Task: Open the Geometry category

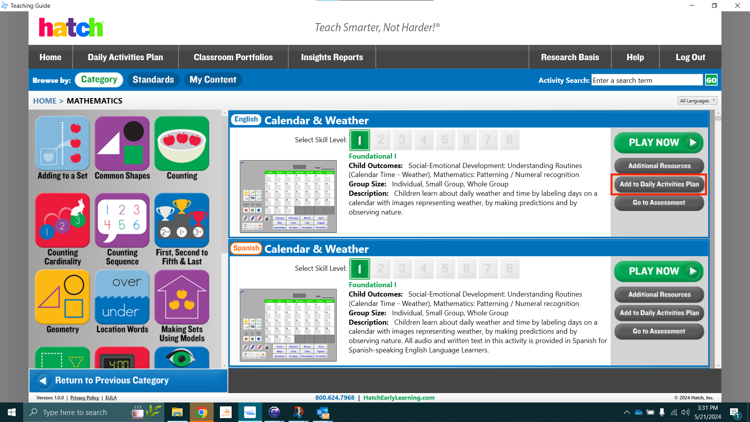Action: (x=62, y=302)
